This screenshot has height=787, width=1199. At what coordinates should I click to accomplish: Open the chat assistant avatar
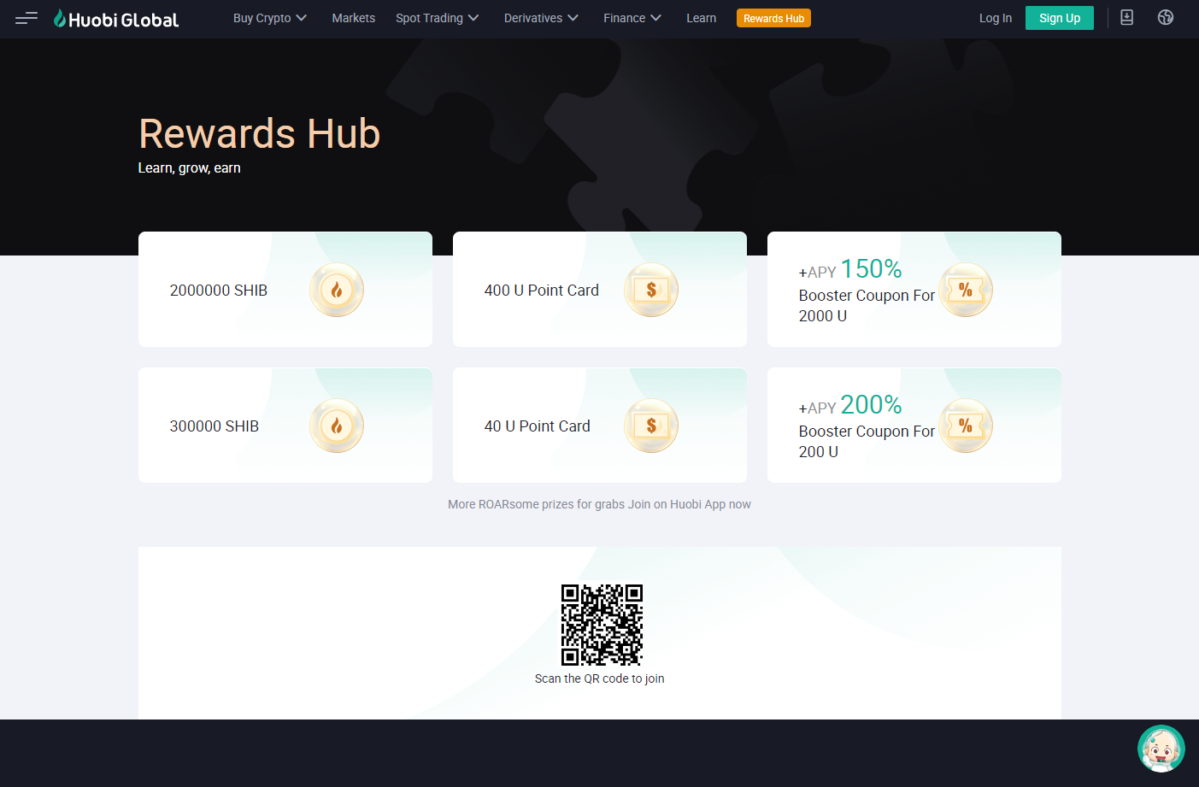(1161, 749)
